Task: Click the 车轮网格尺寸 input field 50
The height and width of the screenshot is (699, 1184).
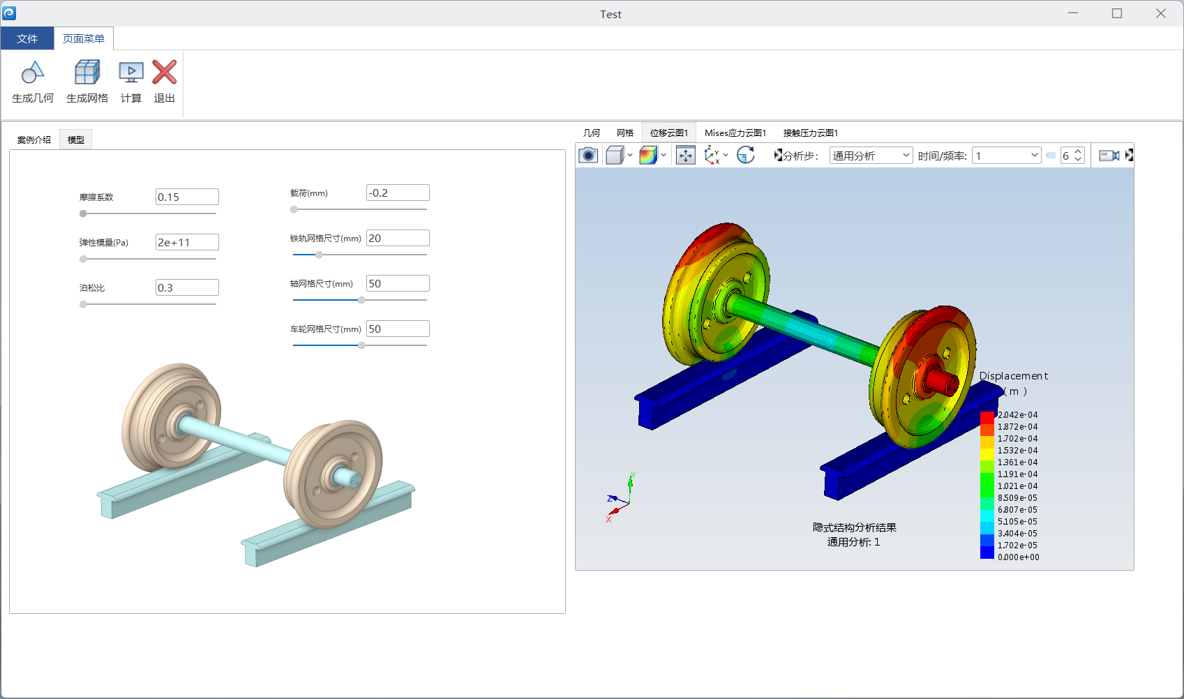Action: point(398,329)
